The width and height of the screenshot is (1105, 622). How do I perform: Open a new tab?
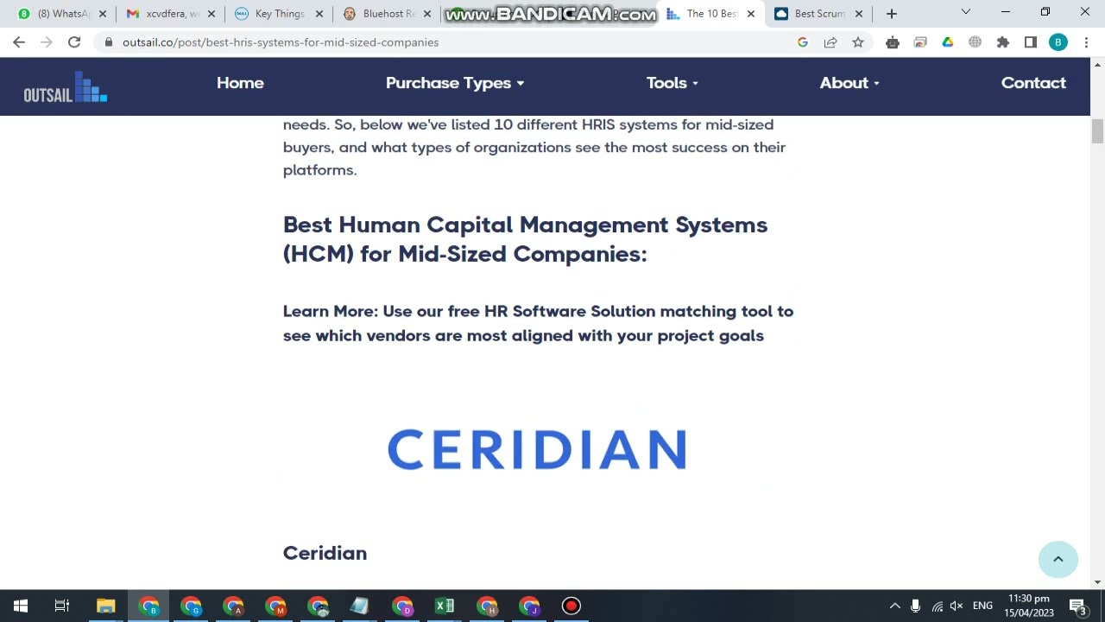pos(892,14)
